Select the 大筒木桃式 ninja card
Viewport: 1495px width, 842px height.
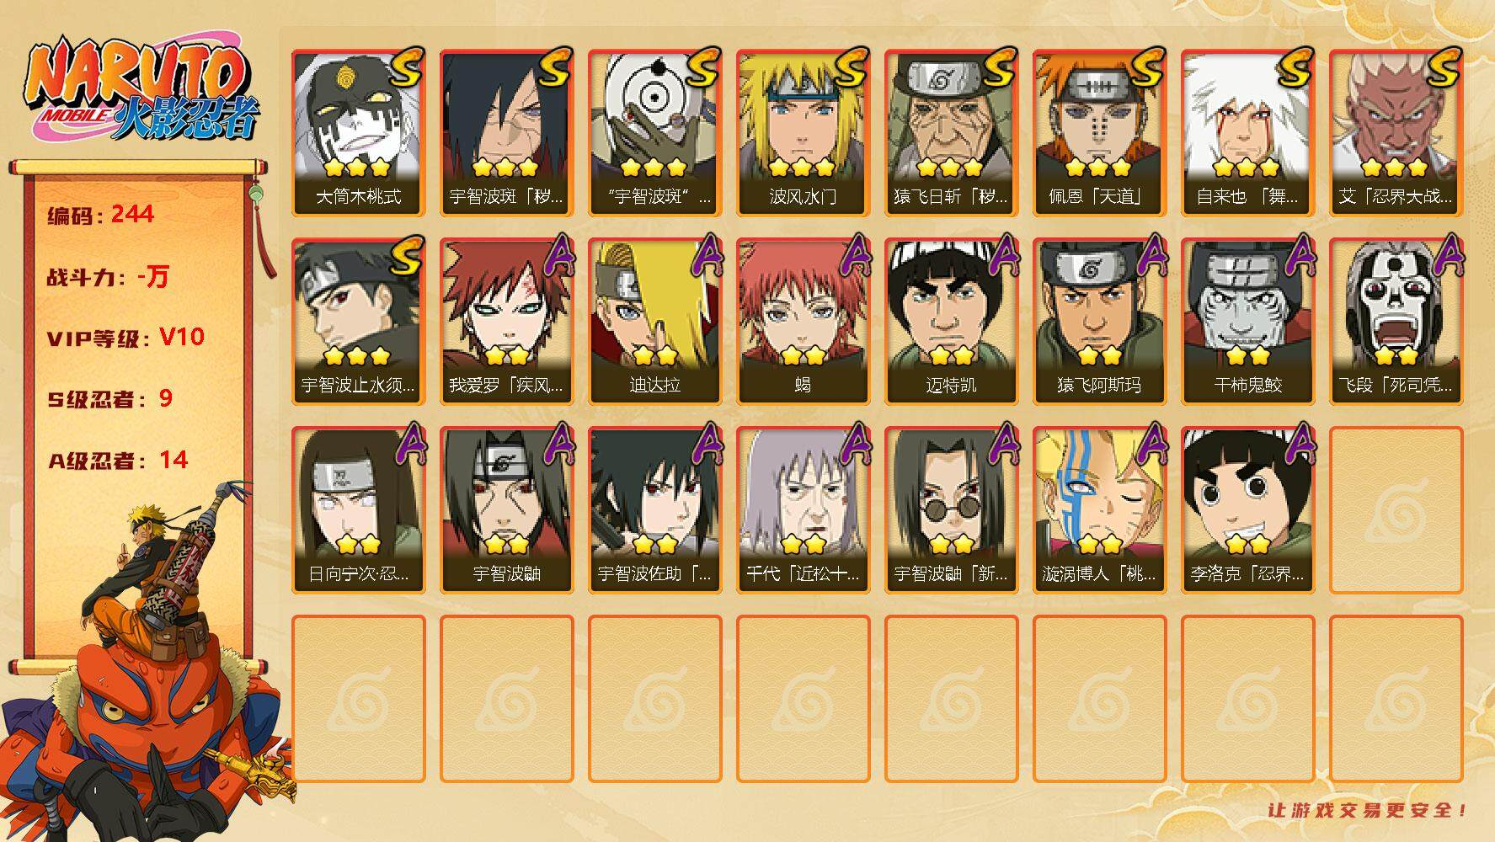(358, 133)
